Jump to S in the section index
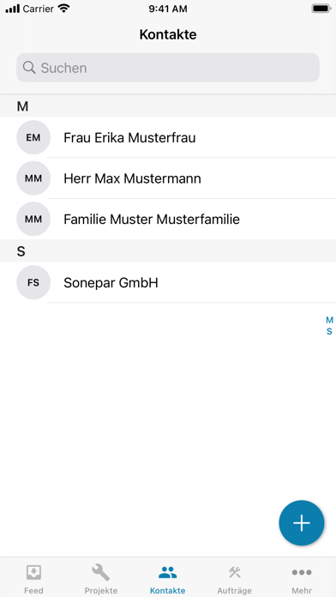The height and width of the screenshot is (597, 336). 329,332
